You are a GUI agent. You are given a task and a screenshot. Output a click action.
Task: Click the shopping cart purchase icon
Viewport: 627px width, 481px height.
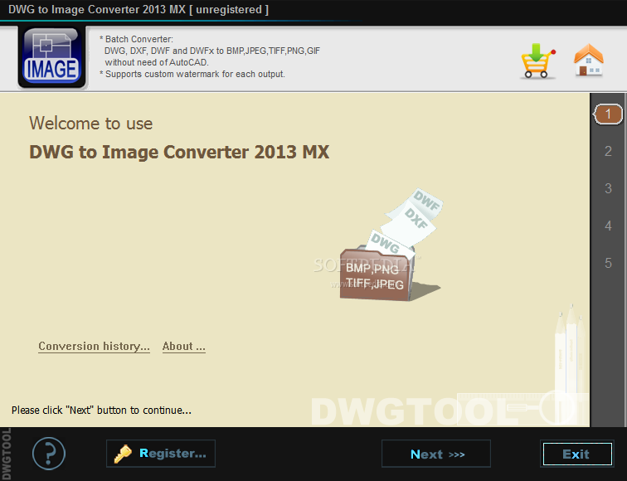[537, 61]
